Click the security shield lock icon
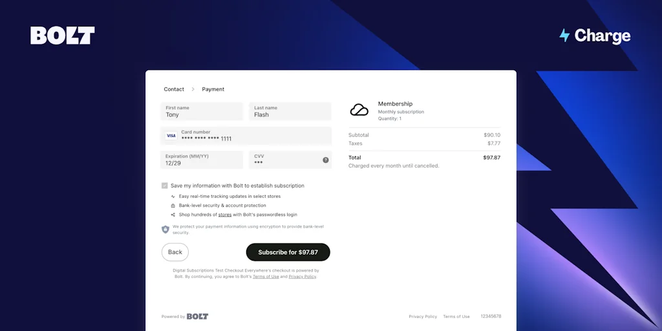This screenshot has width=662, height=331. click(165, 230)
